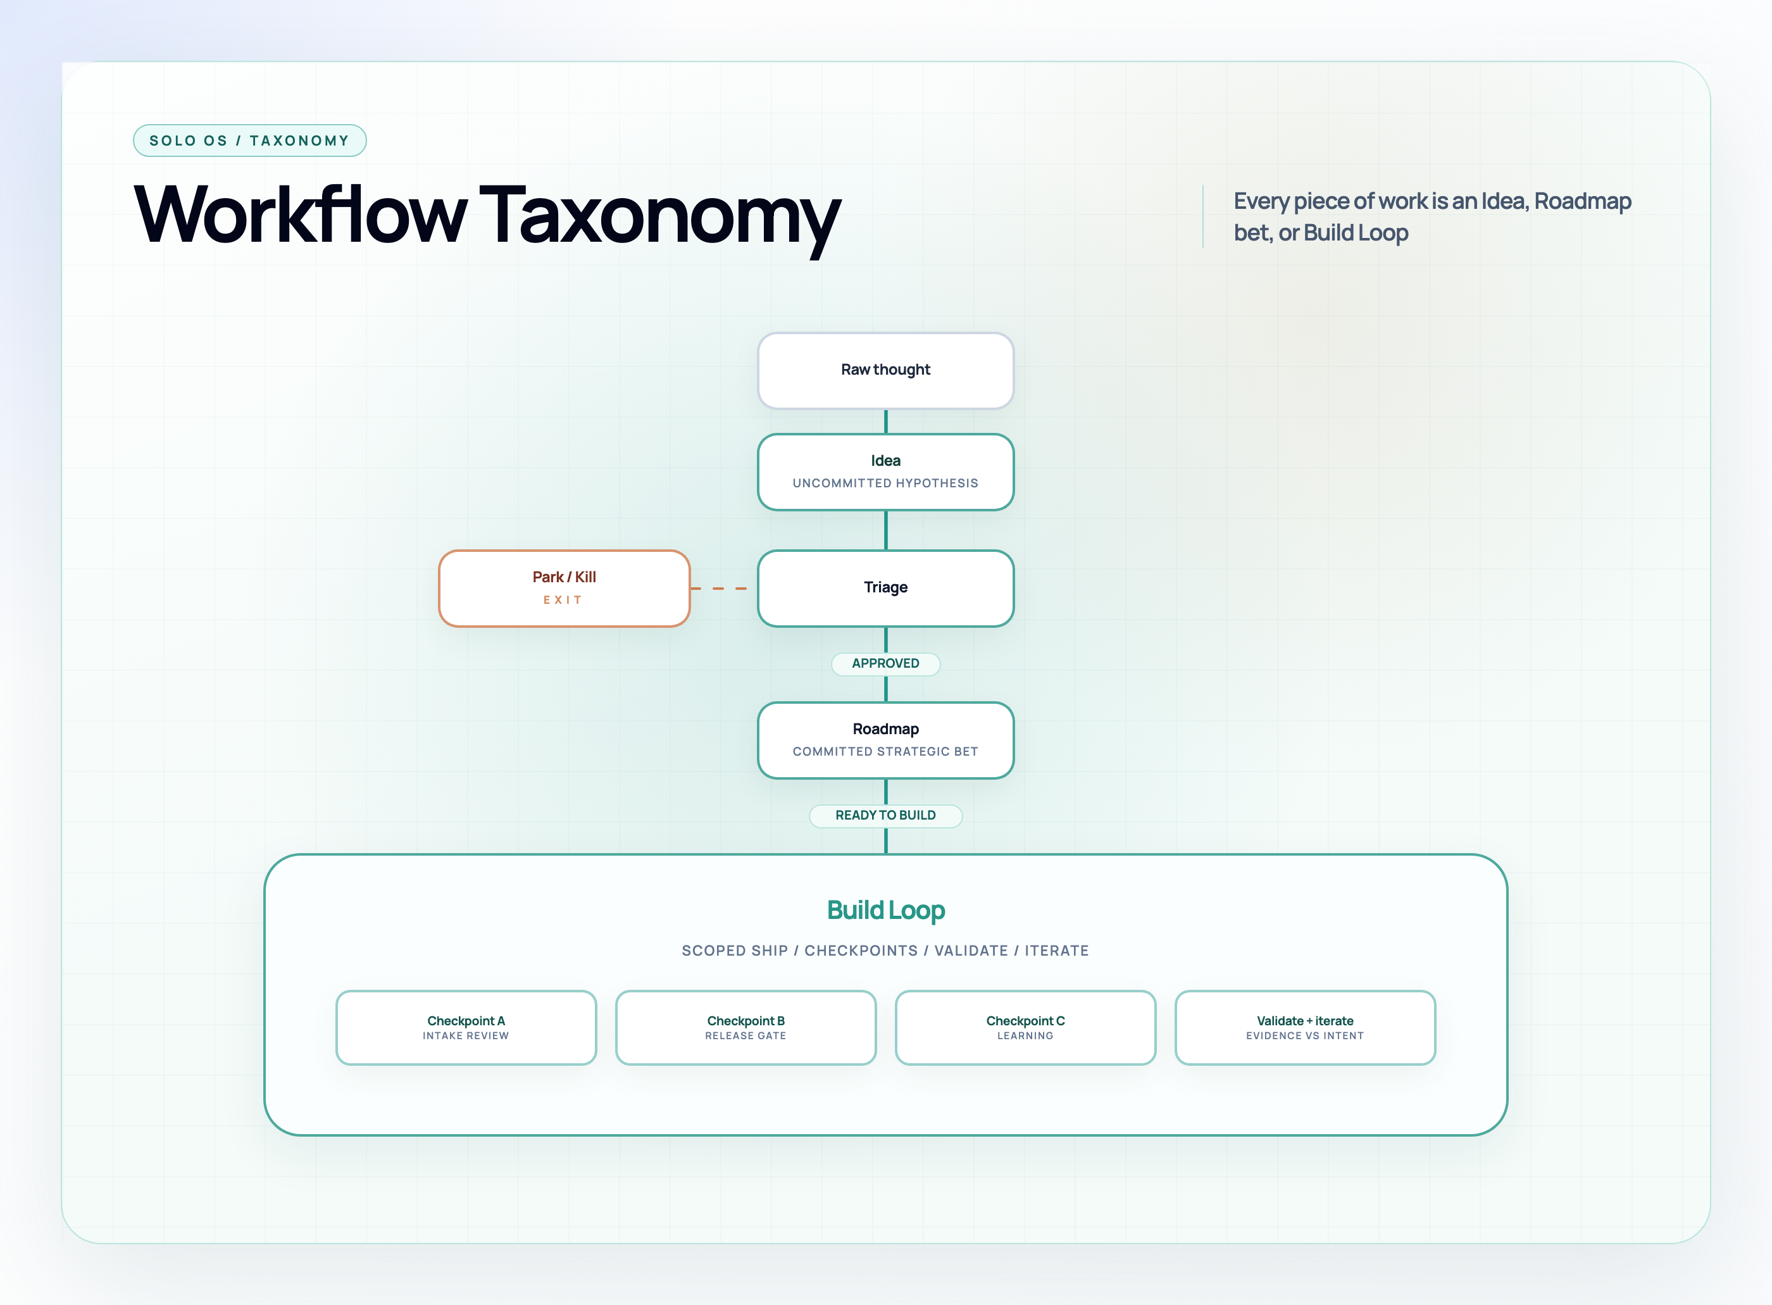
Task: Open the Checkpoint C card
Action: [x=1025, y=1028]
